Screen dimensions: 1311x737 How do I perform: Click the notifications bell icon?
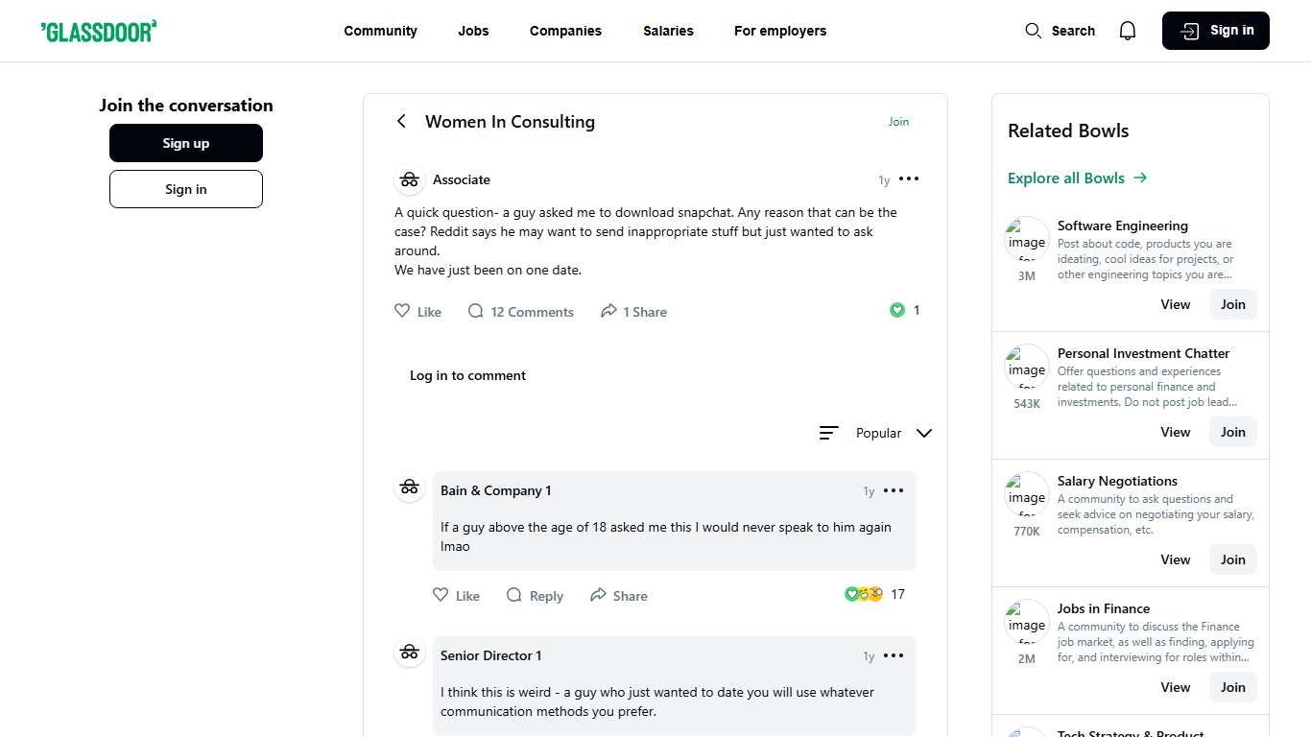(x=1128, y=31)
